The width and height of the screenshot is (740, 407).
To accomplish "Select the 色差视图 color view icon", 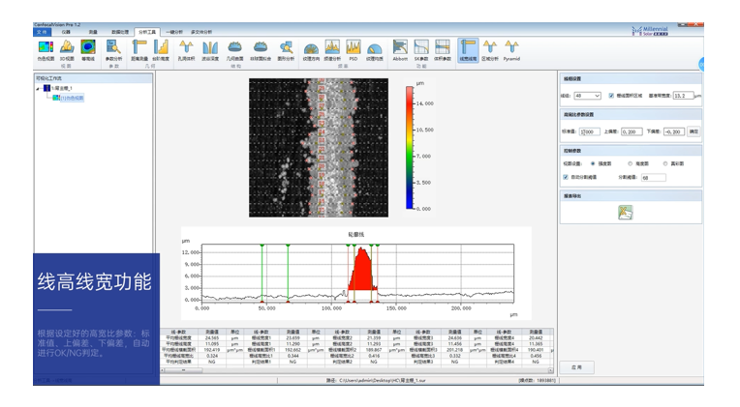I will tap(46, 48).
